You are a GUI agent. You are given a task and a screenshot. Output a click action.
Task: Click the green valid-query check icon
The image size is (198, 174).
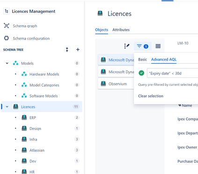point(141,73)
